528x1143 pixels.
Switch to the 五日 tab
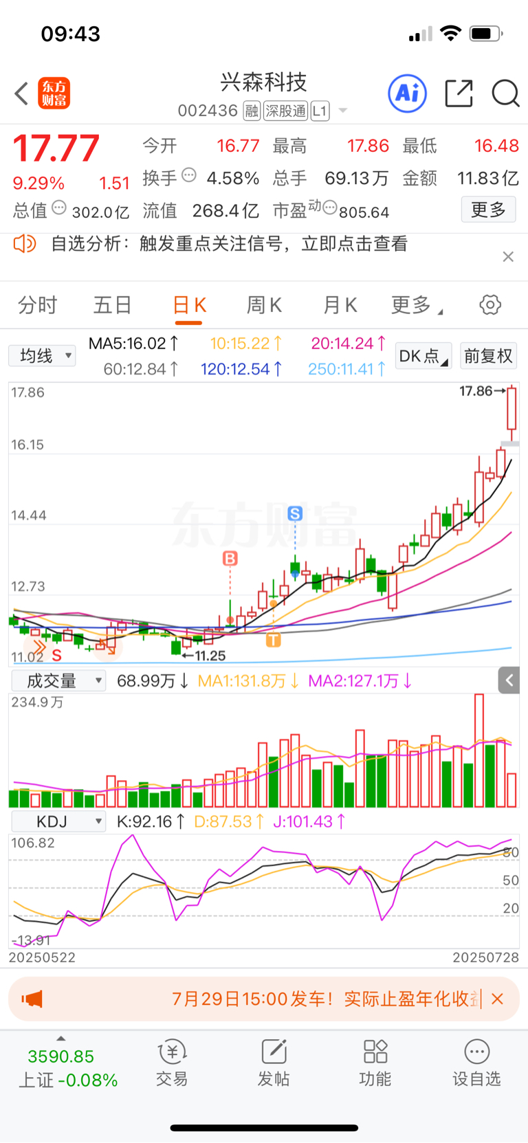[113, 304]
